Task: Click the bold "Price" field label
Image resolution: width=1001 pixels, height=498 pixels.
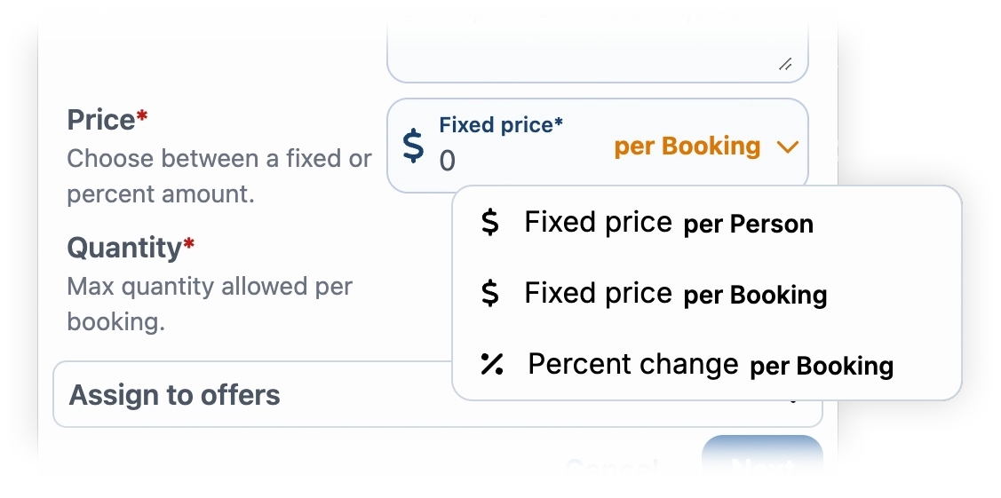Action: 101,120
